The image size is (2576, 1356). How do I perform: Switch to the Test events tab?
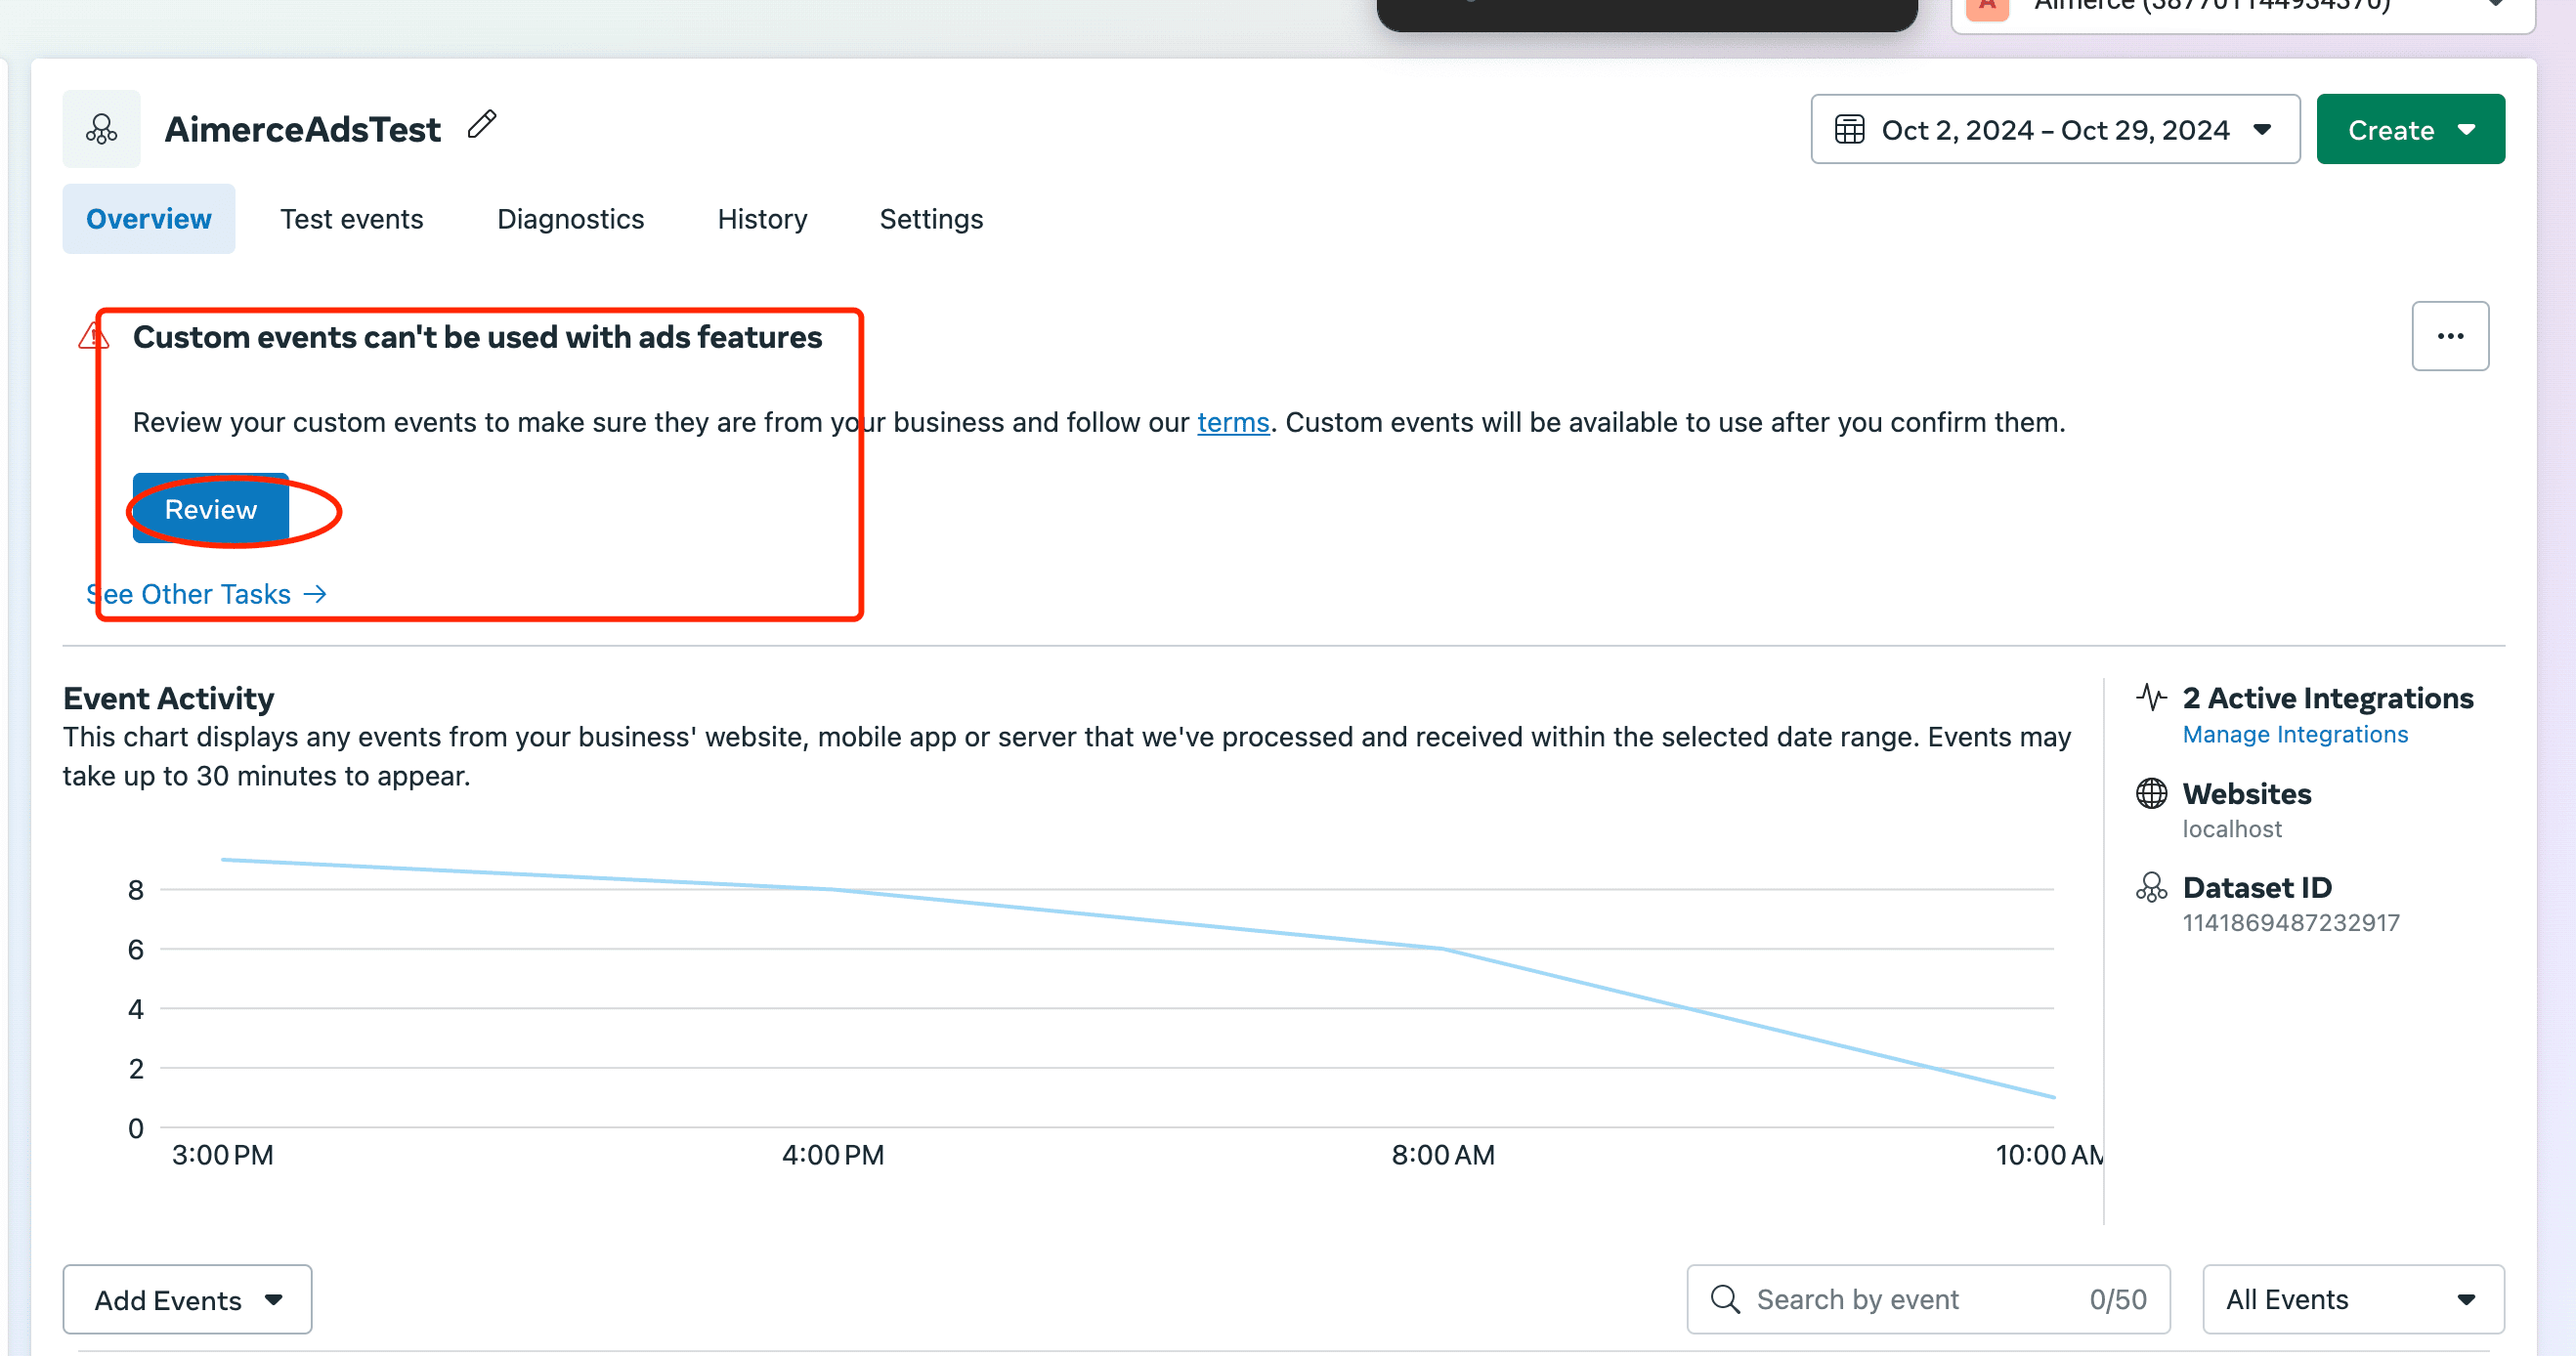pos(351,219)
